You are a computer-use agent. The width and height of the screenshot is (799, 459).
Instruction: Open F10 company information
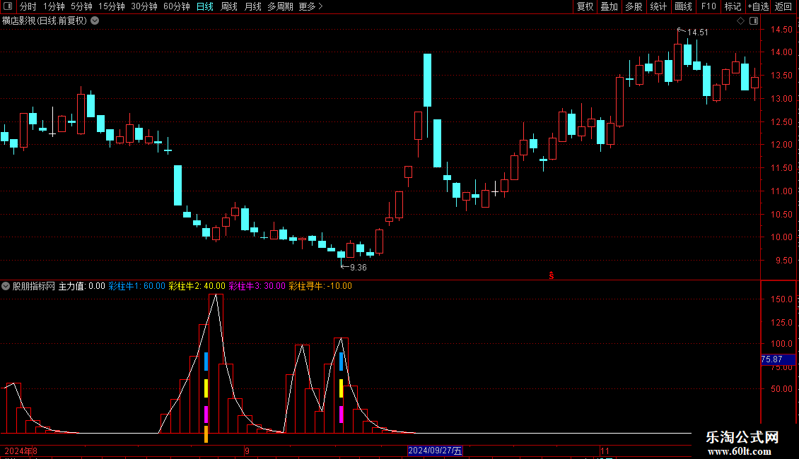click(x=708, y=6)
